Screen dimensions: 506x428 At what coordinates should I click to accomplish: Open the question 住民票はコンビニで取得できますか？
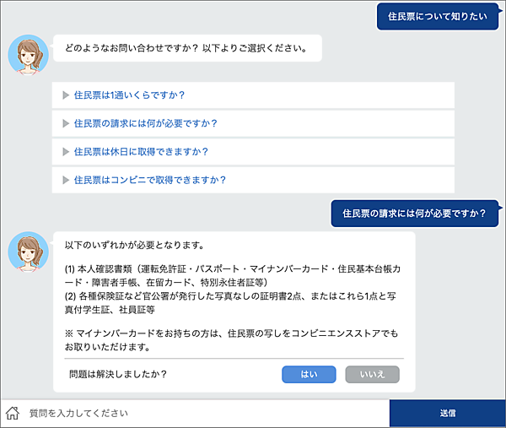pos(150,180)
